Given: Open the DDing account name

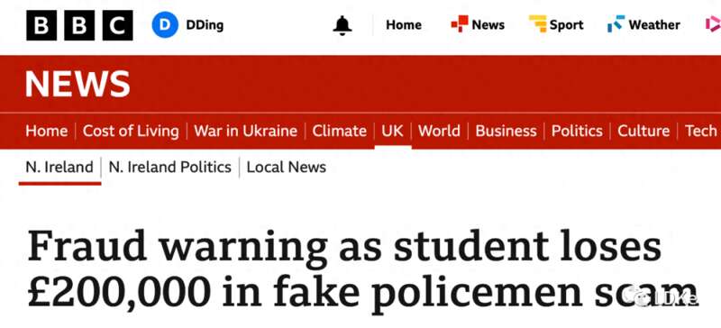Looking at the screenshot, I should pos(205,25).
